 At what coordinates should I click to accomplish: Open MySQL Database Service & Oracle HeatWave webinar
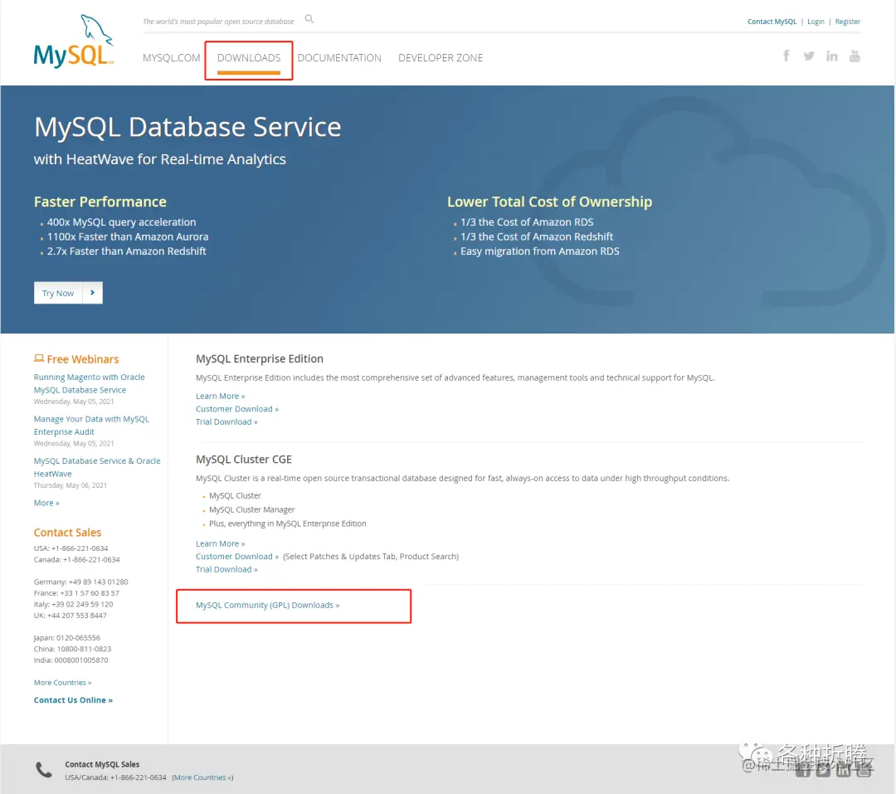97,467
